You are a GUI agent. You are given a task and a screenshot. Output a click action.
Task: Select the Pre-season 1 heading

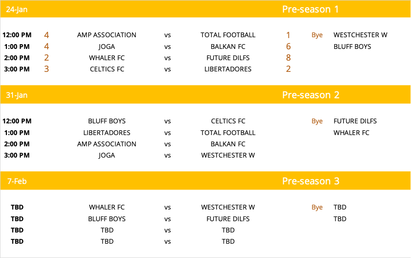coord(311,9)
